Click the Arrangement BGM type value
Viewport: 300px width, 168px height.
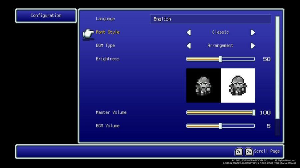(x=220, y=45)
